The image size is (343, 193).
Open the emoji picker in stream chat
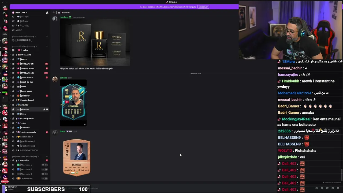(x=333, y=188)
